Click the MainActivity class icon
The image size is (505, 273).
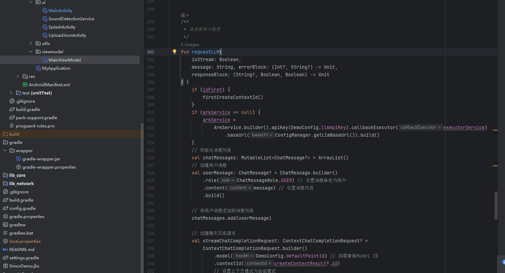(45, 11)
